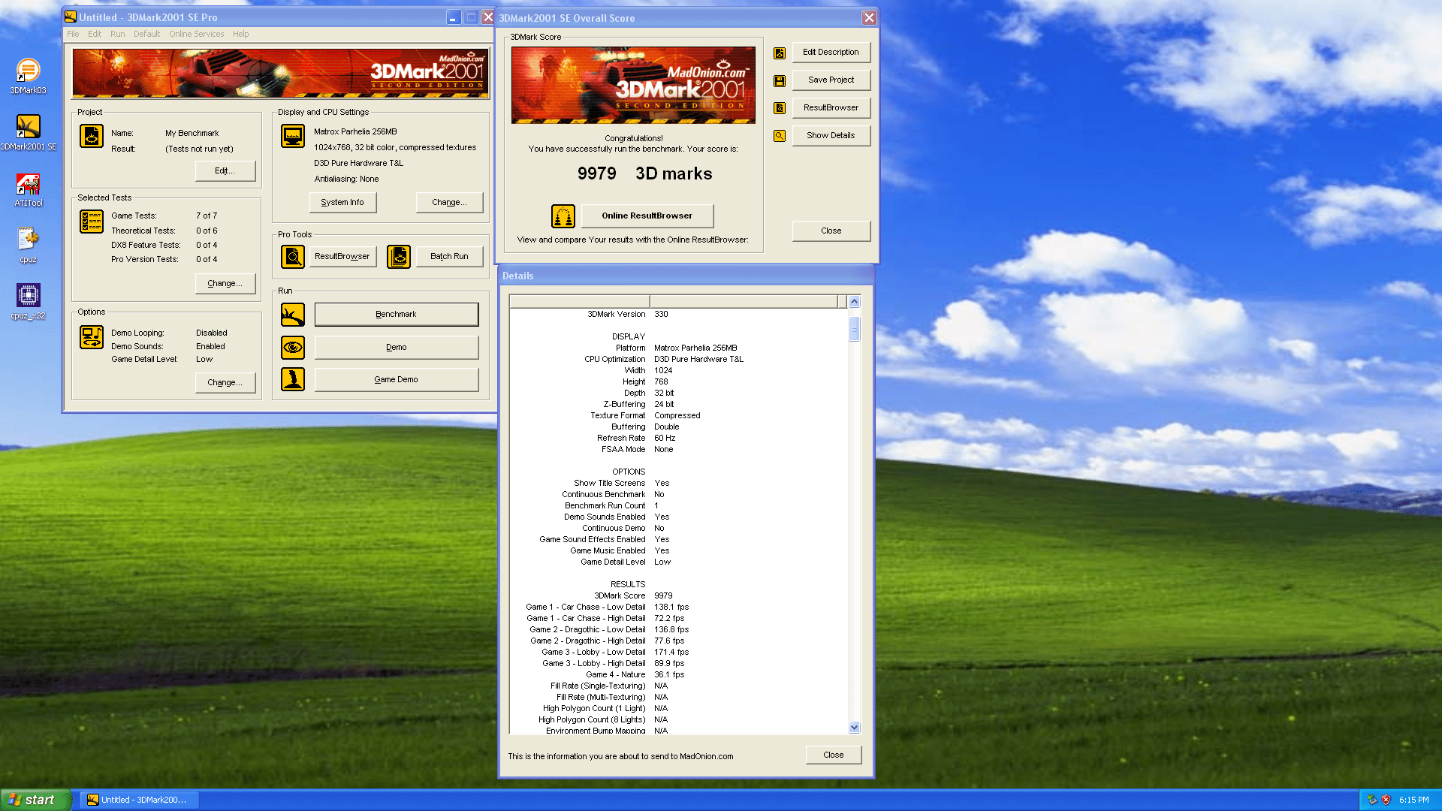Open the File menu
This screenshot has width=1442, height=811.
(73, 34)
